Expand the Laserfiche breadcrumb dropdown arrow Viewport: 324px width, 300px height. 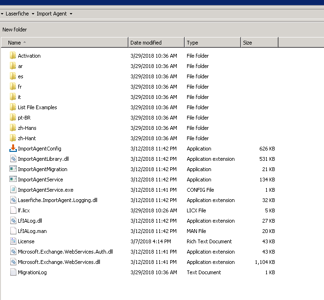(x=33, y=14)
